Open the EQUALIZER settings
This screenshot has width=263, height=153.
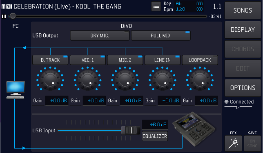click(155, 136)
